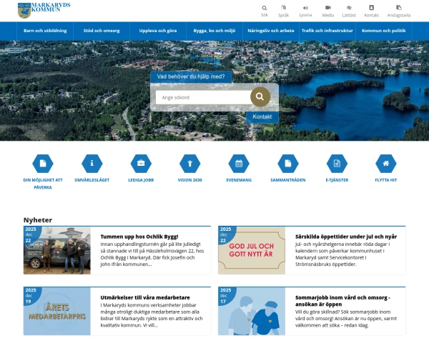Open Trafik och infrastruktur menu

327,31
